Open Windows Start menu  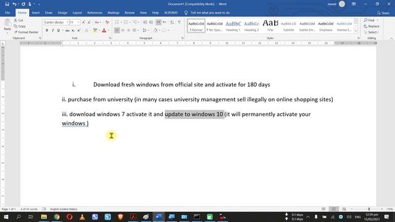(6, 216)
